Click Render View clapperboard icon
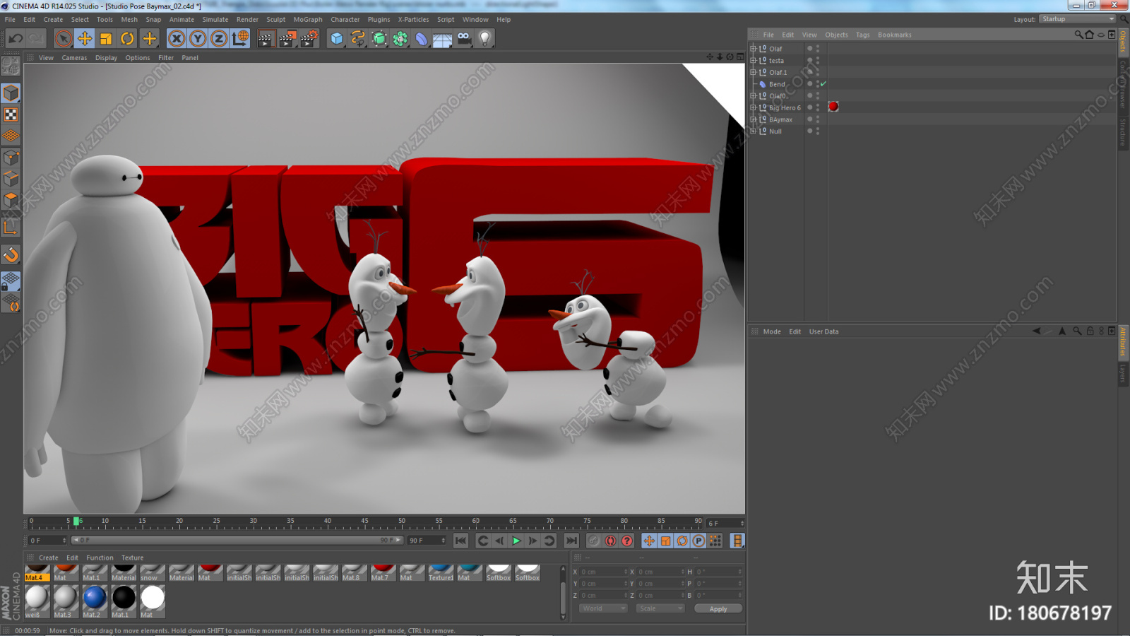 (x=266, y=38)
